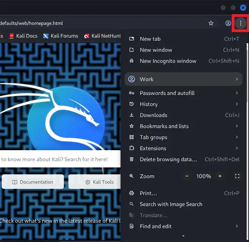Open the profile avatar icon in toolbar
249x242 pixels.
228,23
